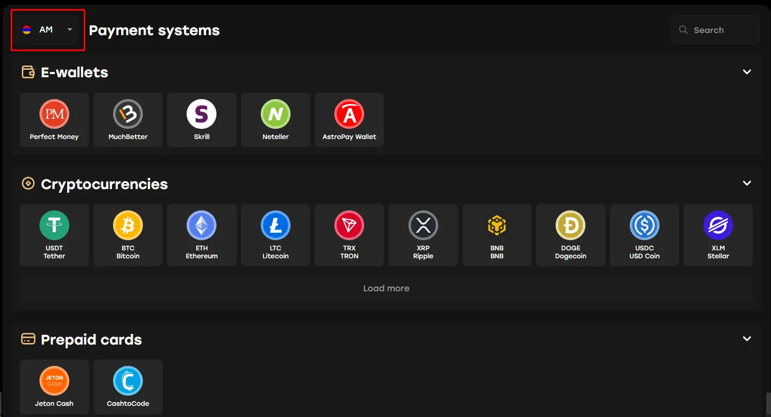Click the Cryptocurrencies section heading
The image size is (771, 417).
click(105, 184)
